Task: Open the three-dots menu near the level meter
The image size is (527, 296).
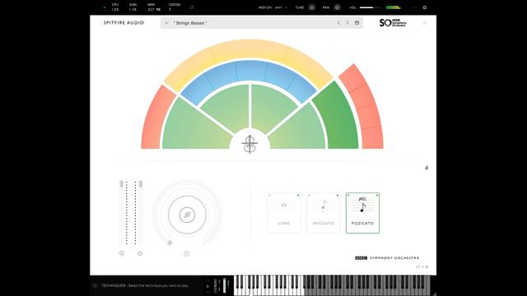Action: (414, 7)
